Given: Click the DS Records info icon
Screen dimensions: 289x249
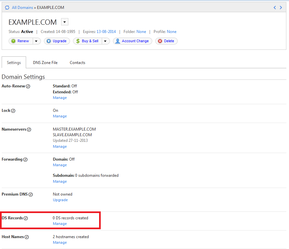Looking at the screenshot, I should click(26, 218).
